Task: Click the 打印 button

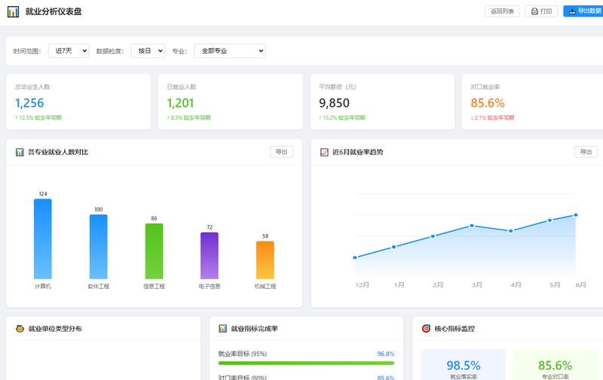Action: point(541,11)
